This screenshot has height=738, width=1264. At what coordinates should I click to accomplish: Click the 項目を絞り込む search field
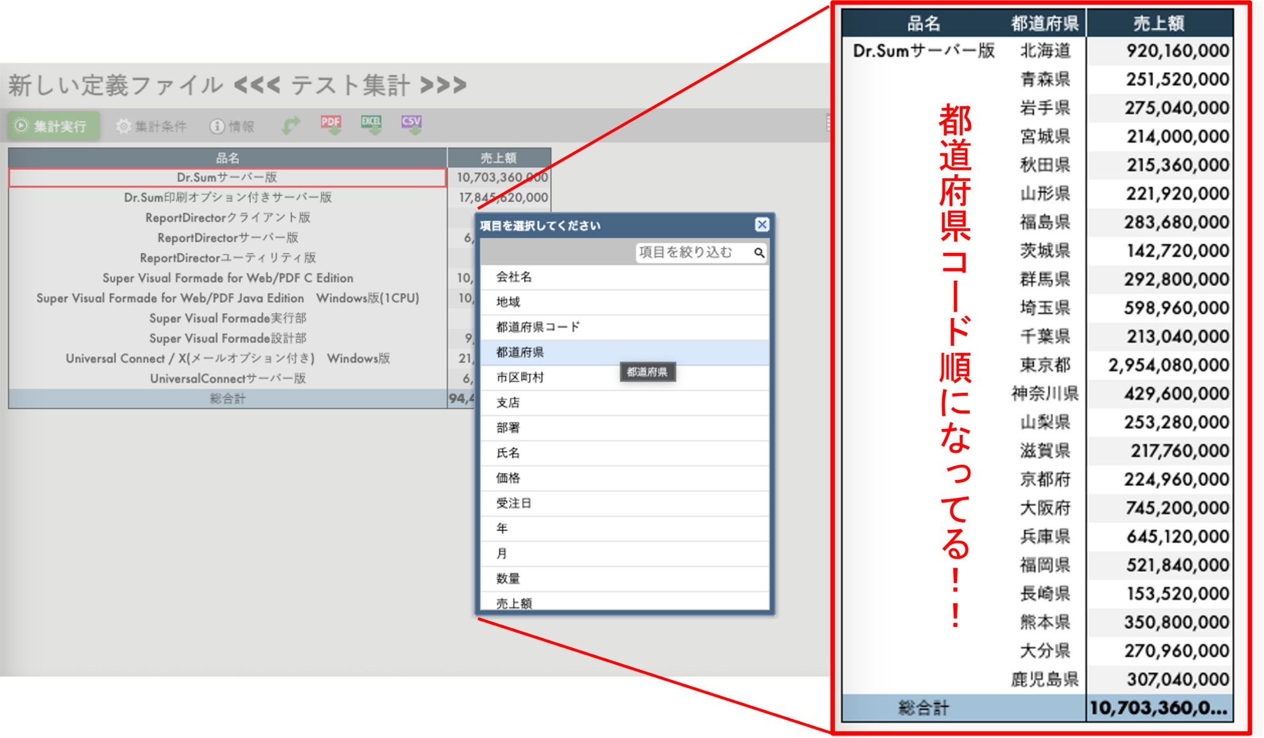point(689,252)
